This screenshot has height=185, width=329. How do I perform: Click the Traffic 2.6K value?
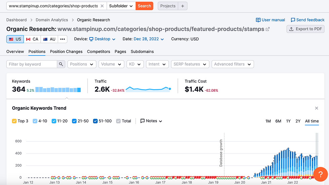pyautogui.click(x=102, y=89)
